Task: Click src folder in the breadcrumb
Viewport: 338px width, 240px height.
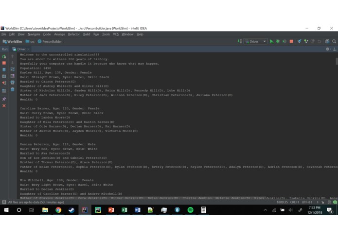Action: [x=30, y=42]
